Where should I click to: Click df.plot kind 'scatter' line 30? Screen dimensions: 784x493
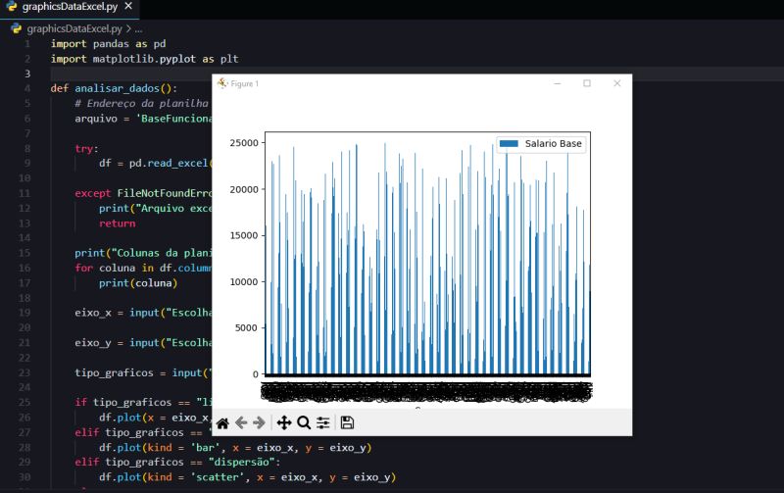pyautogui.click(x=247, y=477)
